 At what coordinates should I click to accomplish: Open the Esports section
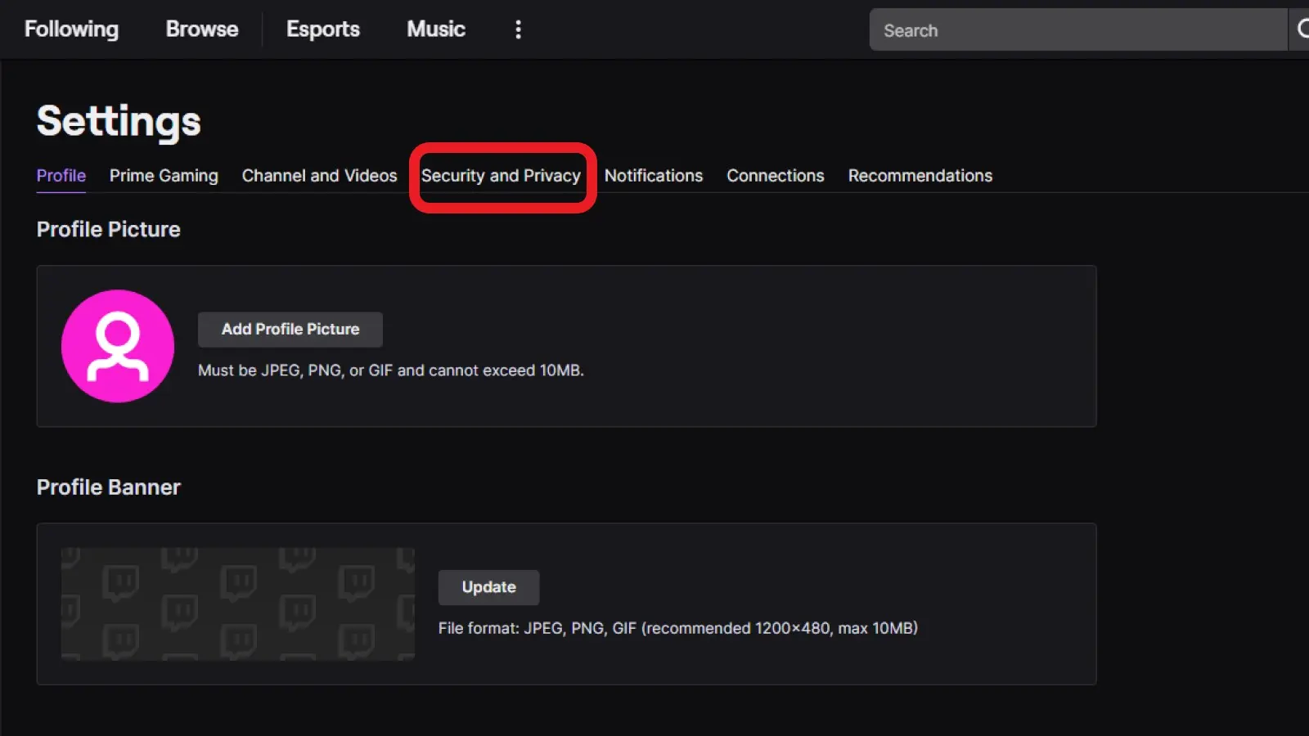[x=323, y=29]
